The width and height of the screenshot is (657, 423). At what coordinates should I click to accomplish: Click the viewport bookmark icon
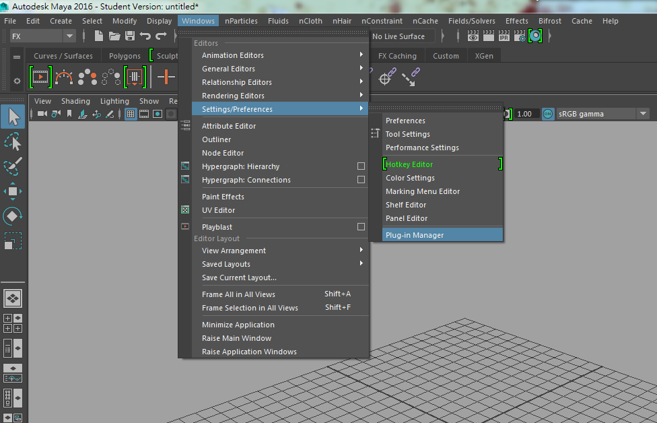[69, 114]
